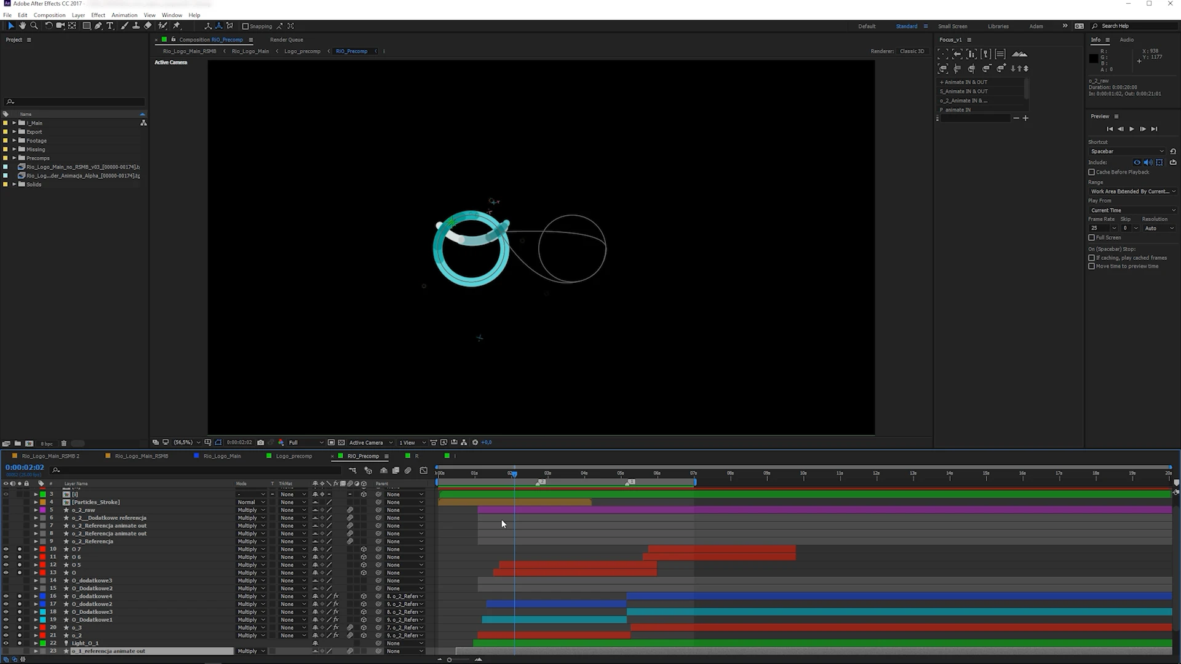Open the Active Camera view dropdown
This screenshot has width=1181, height=664.
[x=371, y=443]
